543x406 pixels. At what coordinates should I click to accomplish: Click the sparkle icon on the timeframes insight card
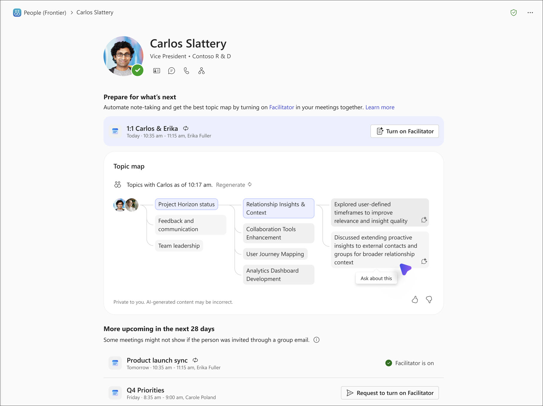(424, 220)
